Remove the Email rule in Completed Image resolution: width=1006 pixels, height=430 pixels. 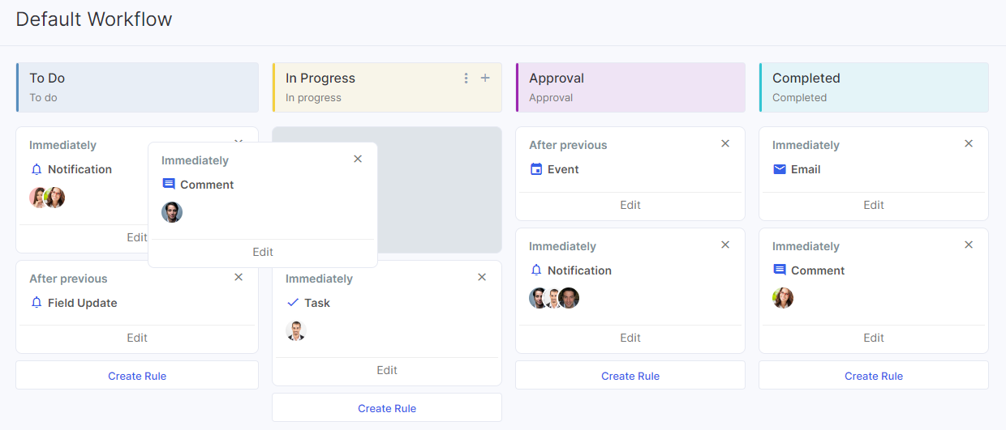point(968,143)
